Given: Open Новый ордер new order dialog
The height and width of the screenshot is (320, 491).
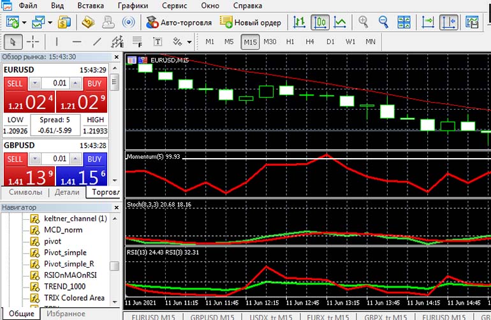Looking at the screenshot, I should [250, 22].
